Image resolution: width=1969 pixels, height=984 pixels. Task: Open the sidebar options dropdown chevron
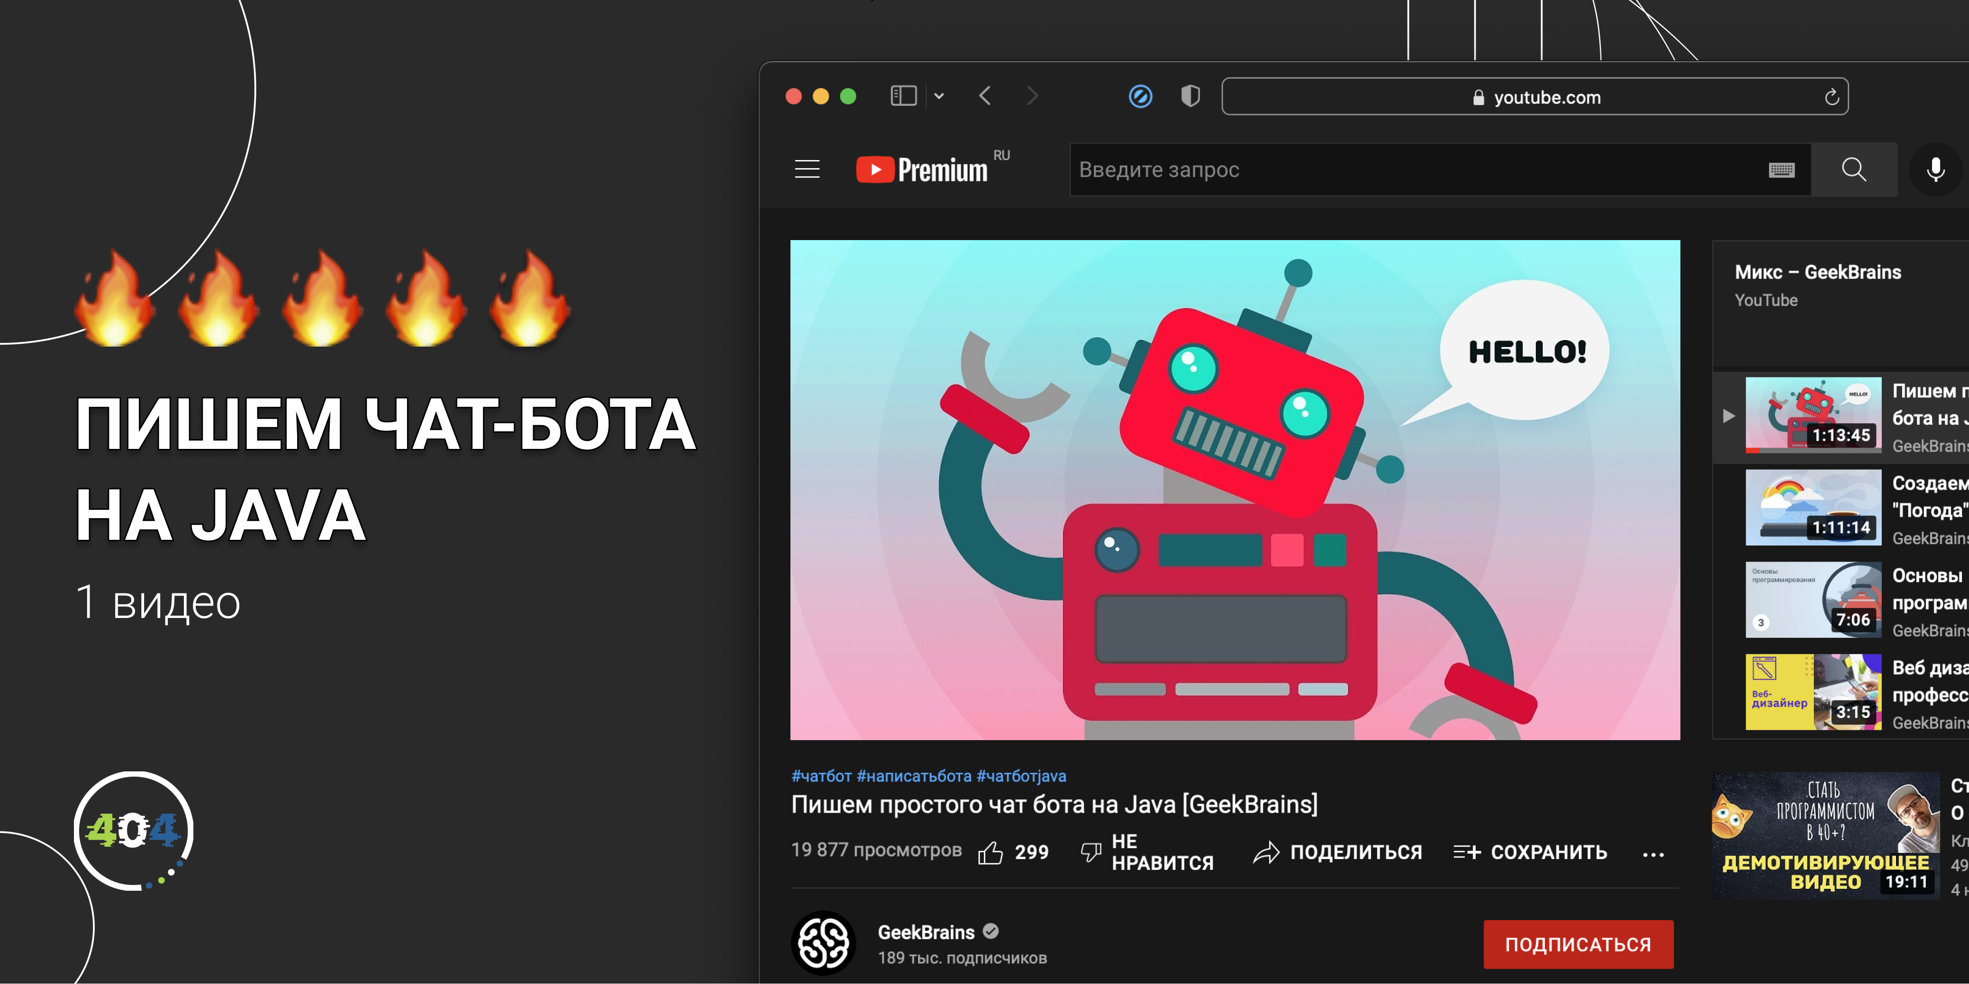click(939, 96)
